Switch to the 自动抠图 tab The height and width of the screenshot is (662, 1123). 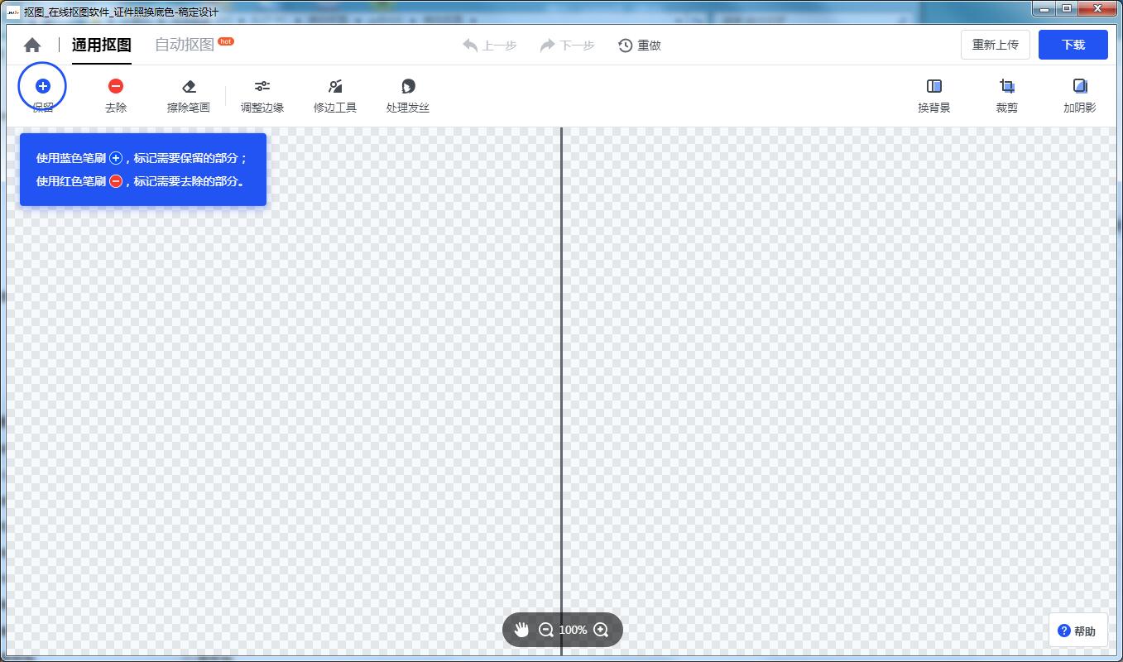(x=185, y=45)
